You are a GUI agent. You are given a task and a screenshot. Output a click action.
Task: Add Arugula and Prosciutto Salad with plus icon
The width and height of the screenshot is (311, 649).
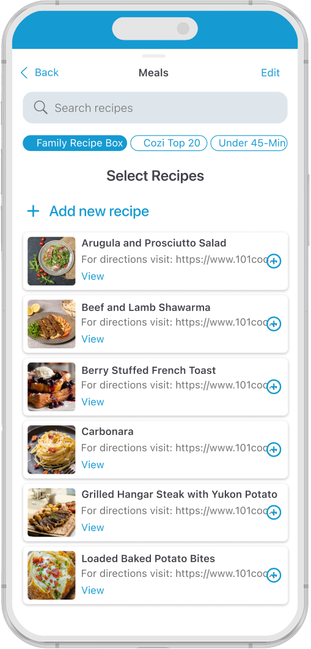(x=274, y=261)
